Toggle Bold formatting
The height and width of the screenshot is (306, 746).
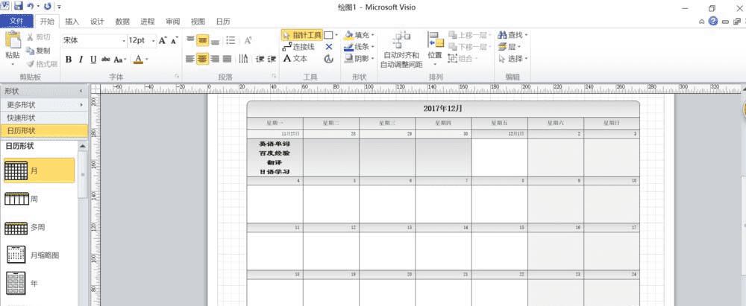(69, 60)
